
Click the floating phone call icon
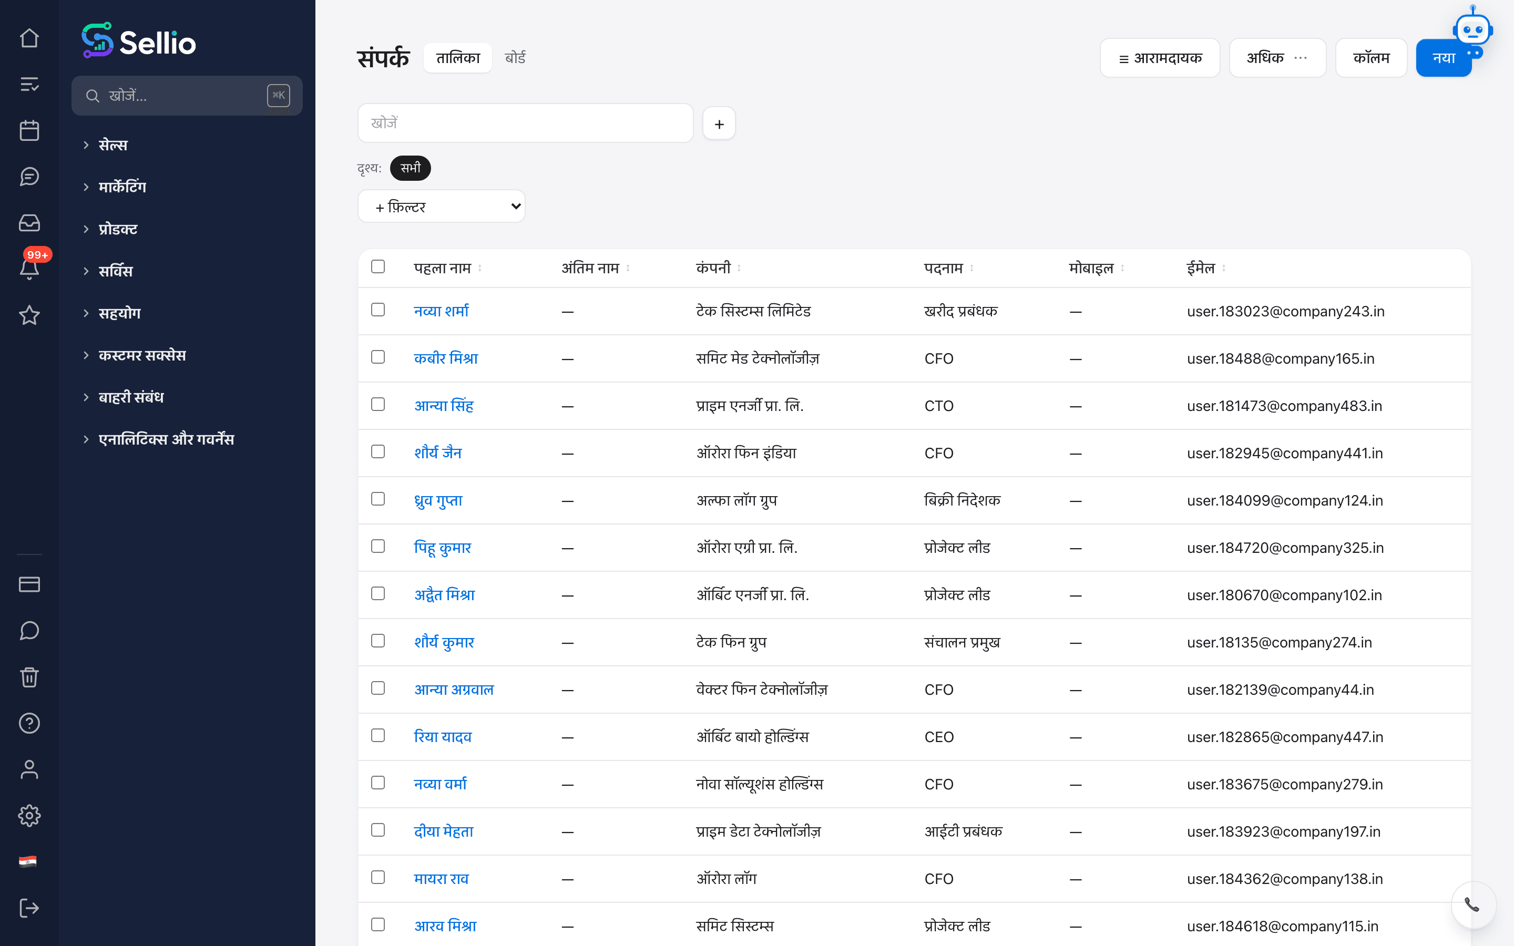click(1472, 904)
